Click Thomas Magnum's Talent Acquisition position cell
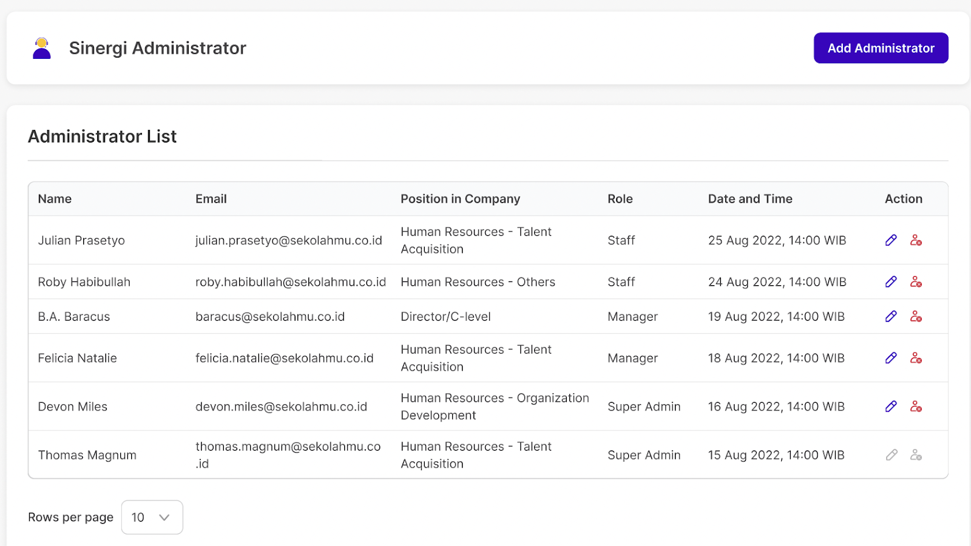Viewport: 971px width, 546px height. point(476,455)
